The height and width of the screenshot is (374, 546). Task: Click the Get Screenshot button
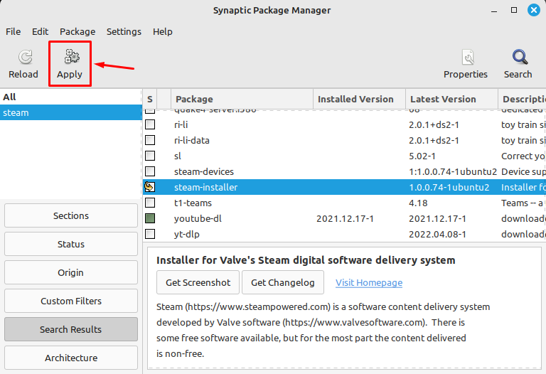coord(198,282)
